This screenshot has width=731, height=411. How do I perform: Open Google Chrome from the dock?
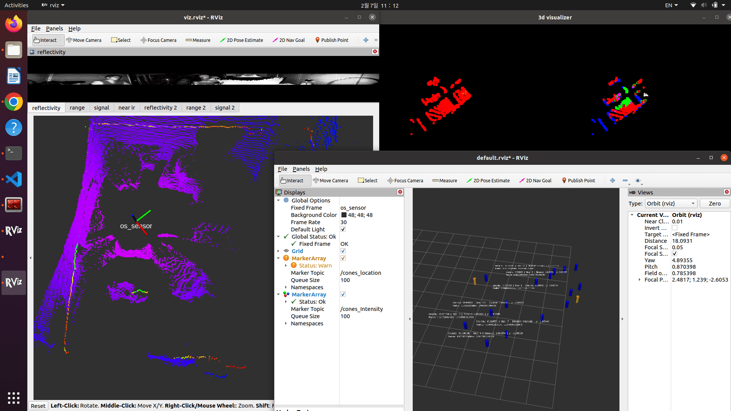pos(14,102)
